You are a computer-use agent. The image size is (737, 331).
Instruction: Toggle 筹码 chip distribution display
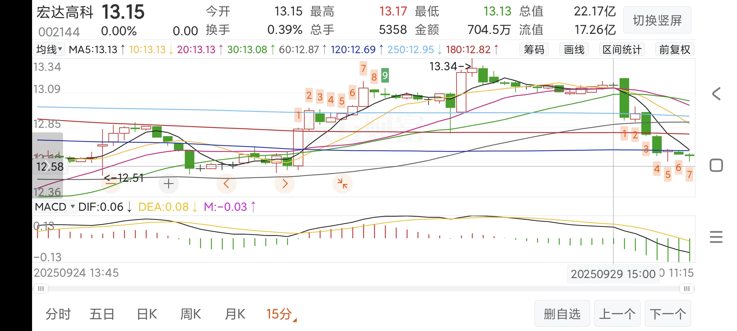pyautogui.click(x=534, y=50)
